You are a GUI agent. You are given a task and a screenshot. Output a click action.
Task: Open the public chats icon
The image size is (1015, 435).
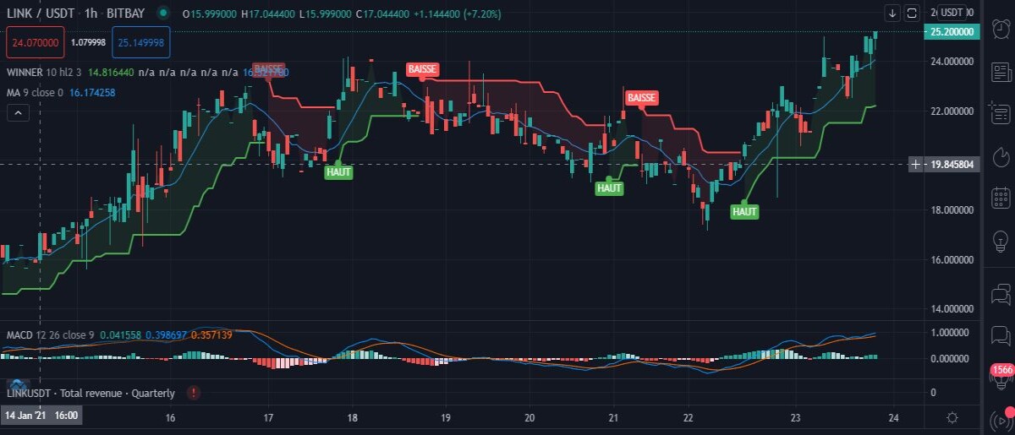1001,294
